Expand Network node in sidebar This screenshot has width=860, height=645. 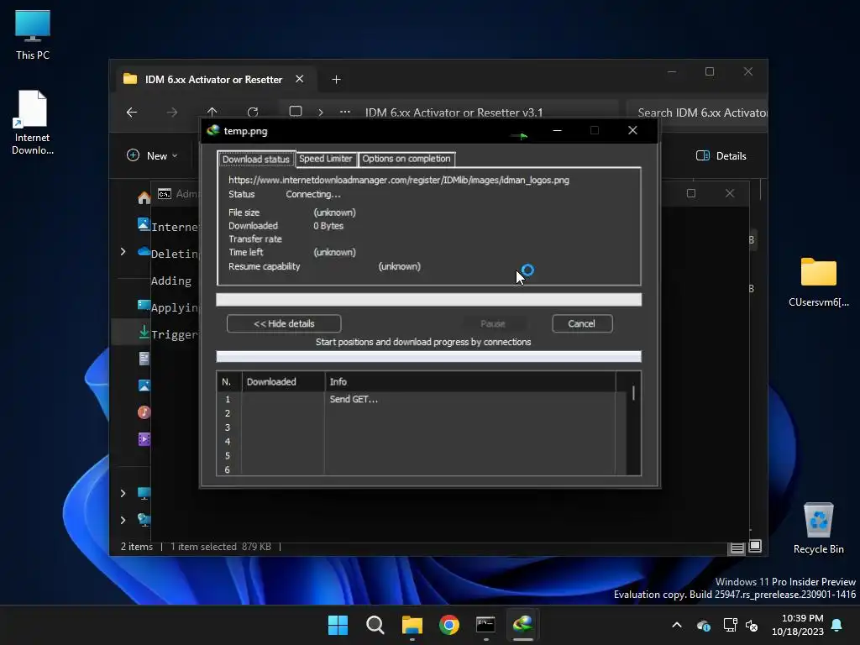123,520
